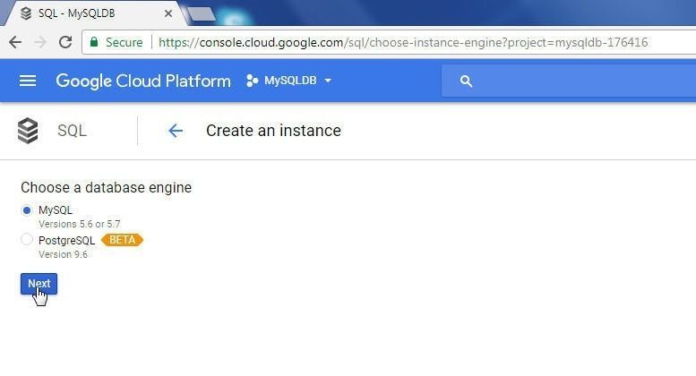Click the browser forward arrow
This screenshot has width=696, height=376.
(x=40, y=43)
